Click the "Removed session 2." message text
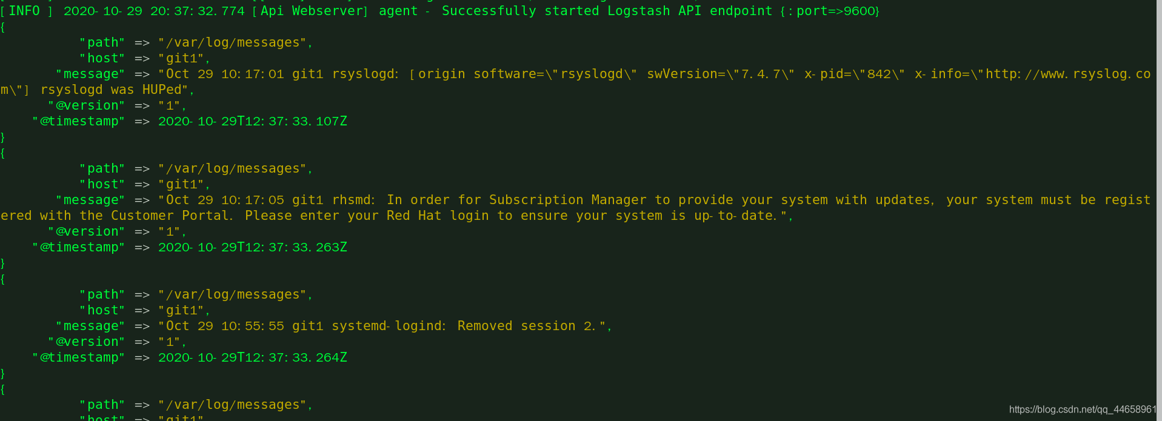Screen dimensions: 1162x421 pyautogui.click(x=526, y=326)
